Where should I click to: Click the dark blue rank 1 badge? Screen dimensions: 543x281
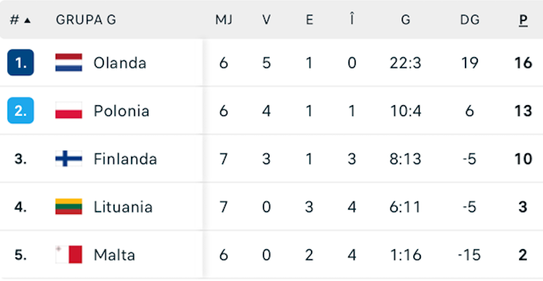pyautogui.click(x=20, y=63)
